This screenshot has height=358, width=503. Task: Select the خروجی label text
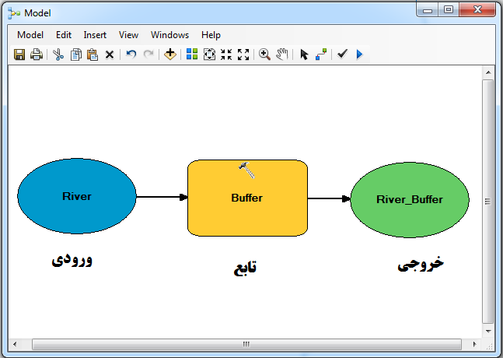(421, 264)
